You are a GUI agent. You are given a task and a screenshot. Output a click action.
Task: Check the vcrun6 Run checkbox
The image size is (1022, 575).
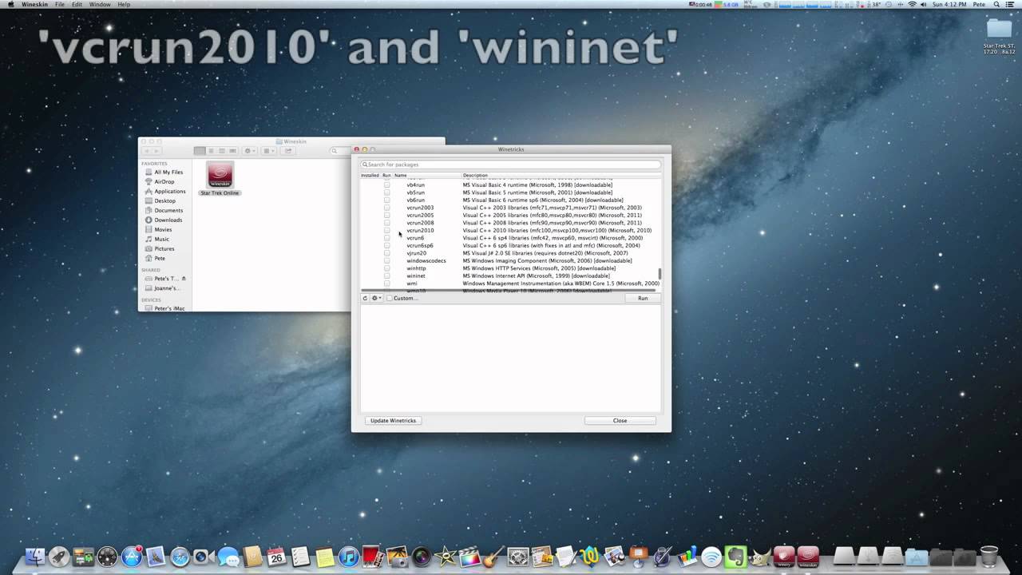387,238
